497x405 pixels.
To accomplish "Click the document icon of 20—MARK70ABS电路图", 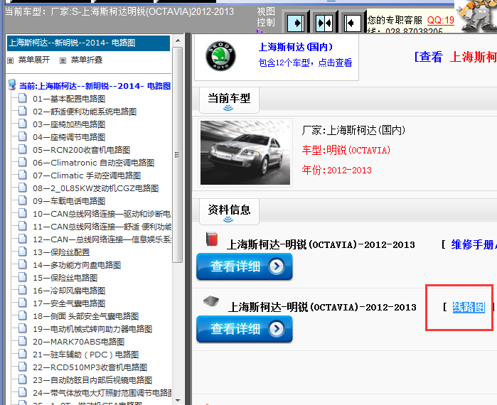I will [23, 341].
